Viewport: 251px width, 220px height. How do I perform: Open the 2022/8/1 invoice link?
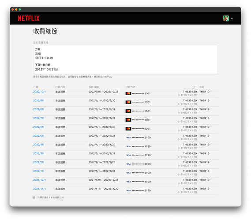pos(39,109)
